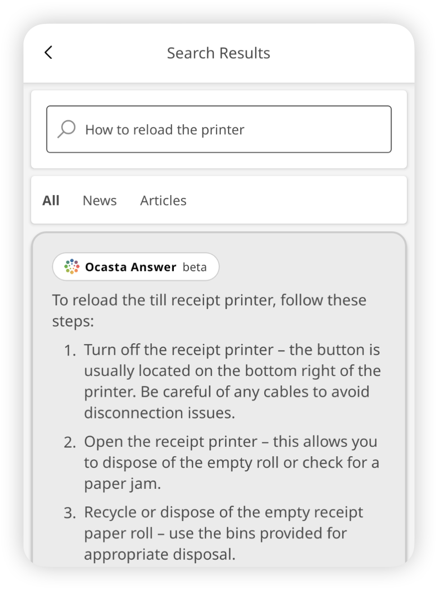
Task: Select the All tab
Action: point(51,200)
